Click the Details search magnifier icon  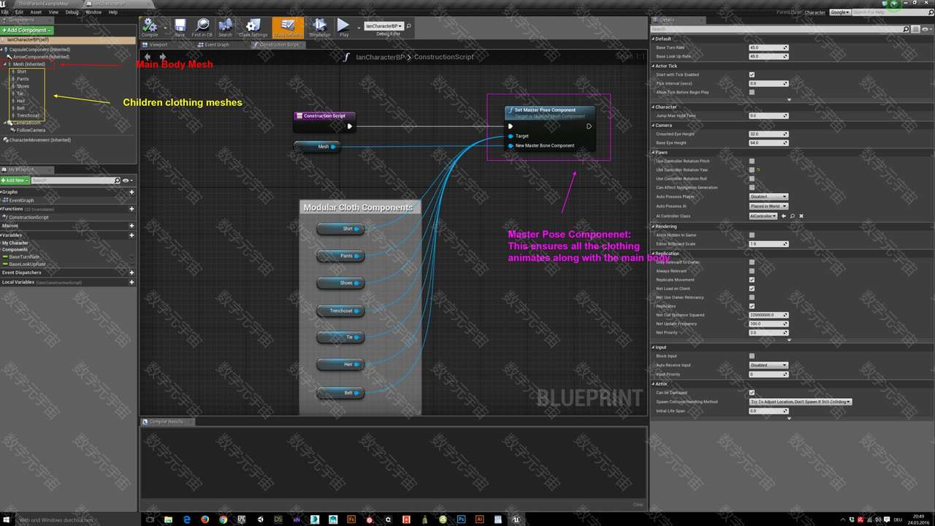(907, 29)
